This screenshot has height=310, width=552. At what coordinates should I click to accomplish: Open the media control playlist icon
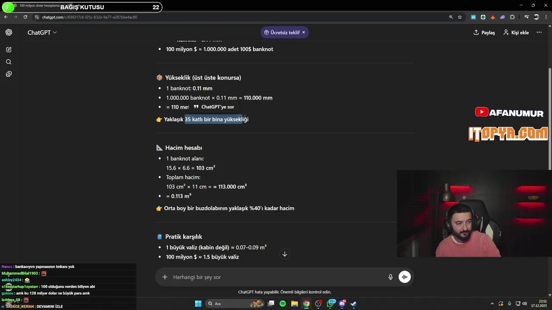point(527,17)
